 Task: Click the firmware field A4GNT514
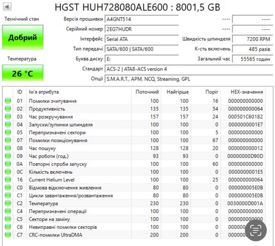142,19
